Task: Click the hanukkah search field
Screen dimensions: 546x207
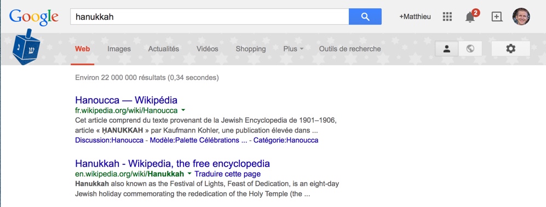Action: point(210,16)
